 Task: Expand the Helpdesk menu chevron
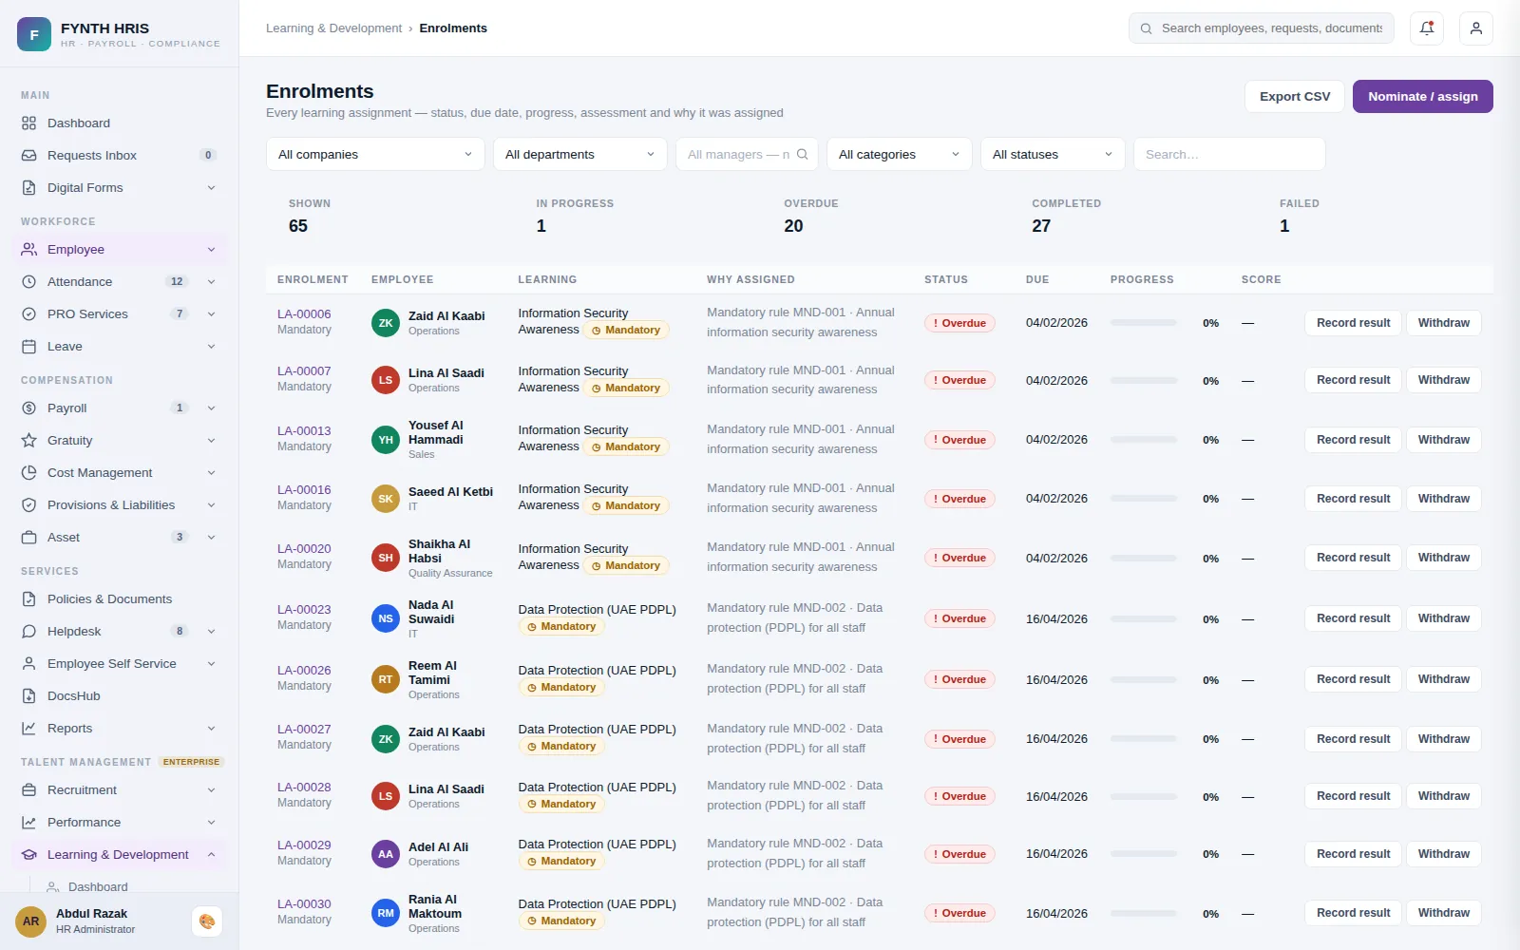tap(211, 632)
